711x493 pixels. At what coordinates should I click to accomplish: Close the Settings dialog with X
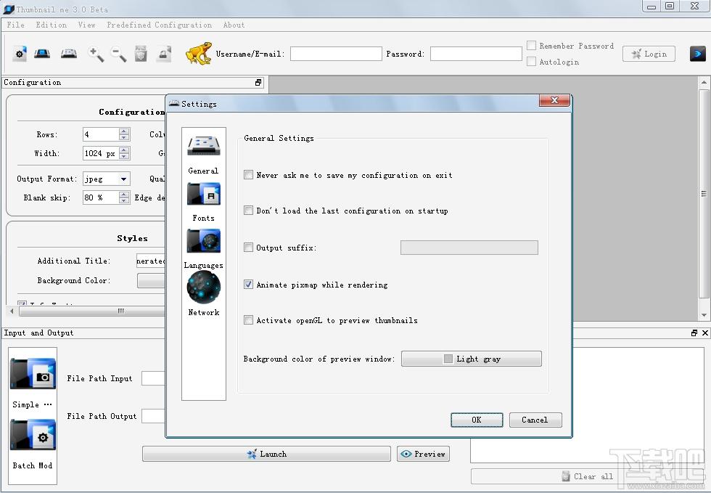click(554, 100)
